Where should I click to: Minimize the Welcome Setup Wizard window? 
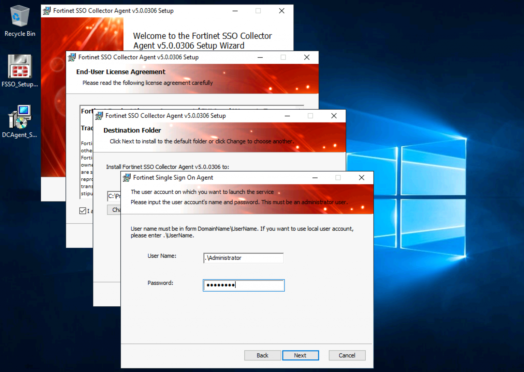[x=235, y=11]
